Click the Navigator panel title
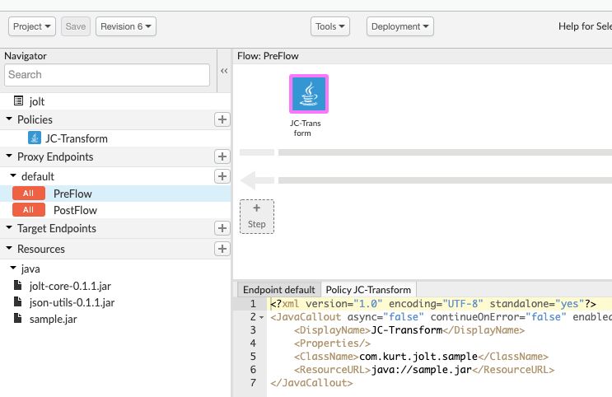This screenshot has width=612, height=397. 26,56
